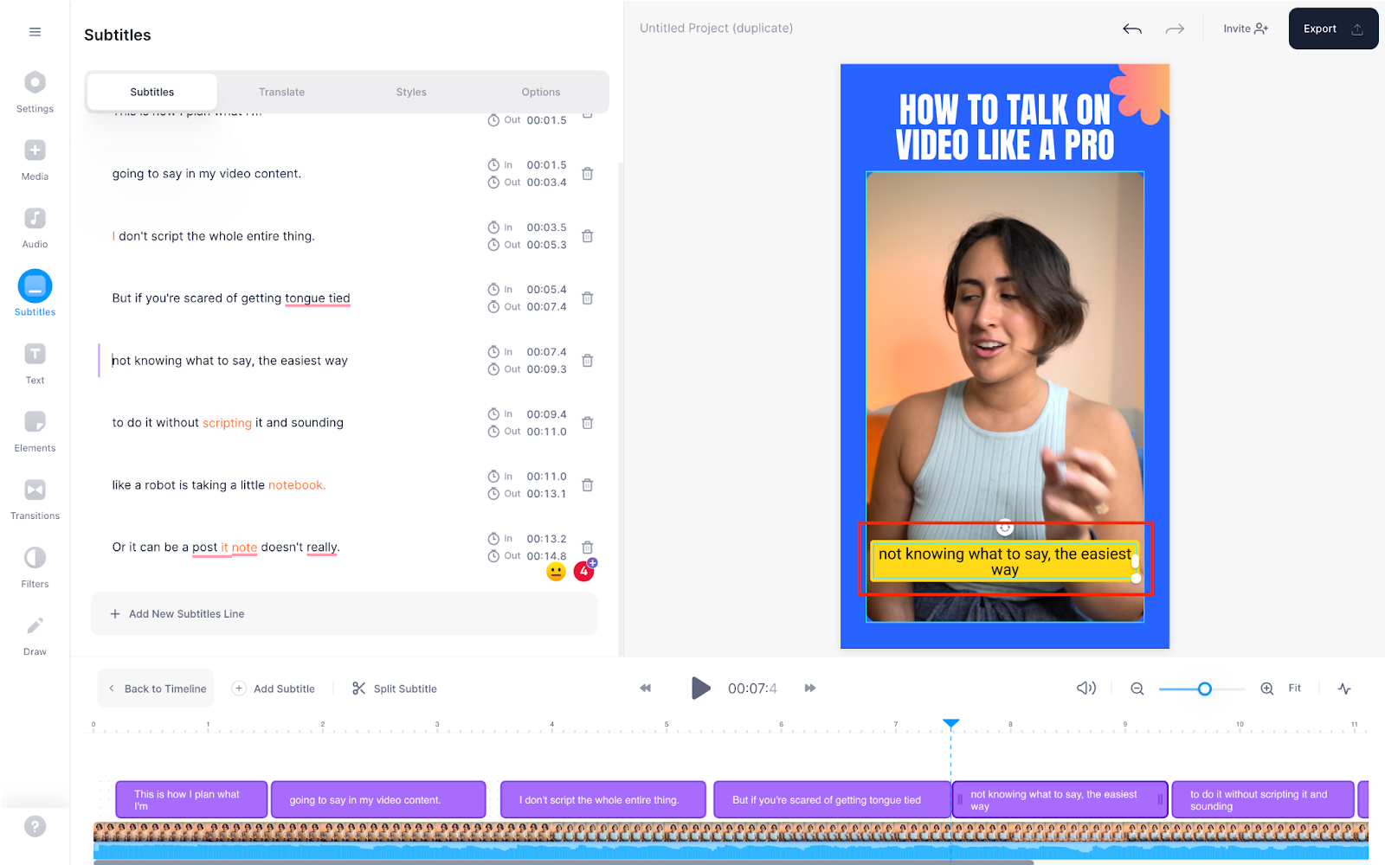Zoom out the timeline with minus magnifier

coord(1137,689)
